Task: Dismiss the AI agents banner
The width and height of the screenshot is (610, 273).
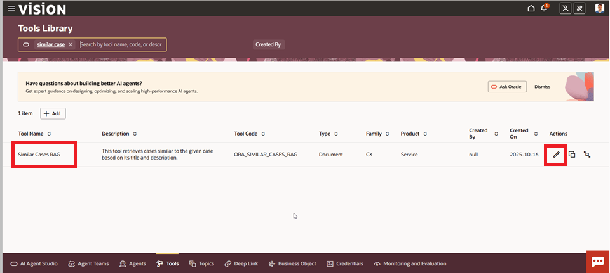Action: (542, 87)
